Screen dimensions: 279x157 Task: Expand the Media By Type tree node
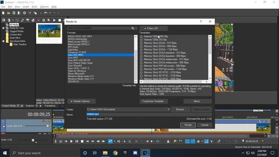(3, 28)
